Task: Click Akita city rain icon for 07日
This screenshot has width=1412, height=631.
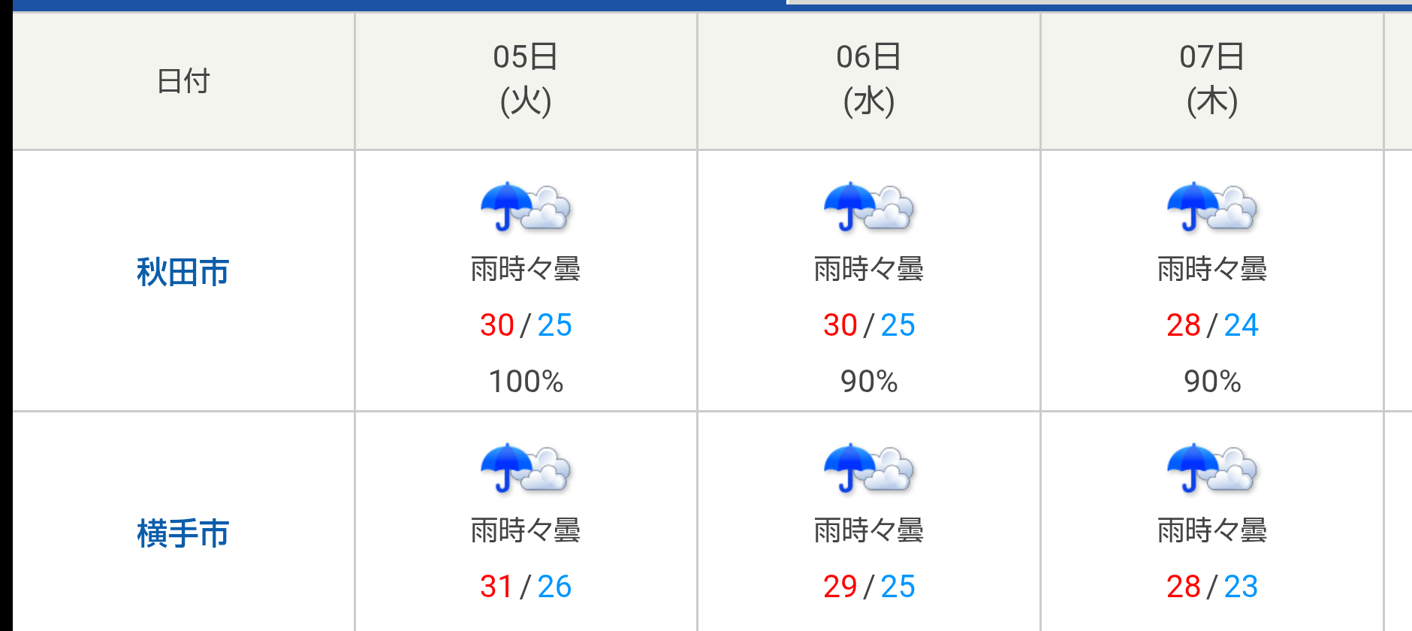Action: pyautogui.click(x=1212, y=206)
